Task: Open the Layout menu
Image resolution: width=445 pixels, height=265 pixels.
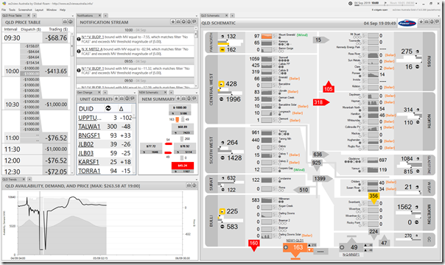Action: (x=39, y=10)
